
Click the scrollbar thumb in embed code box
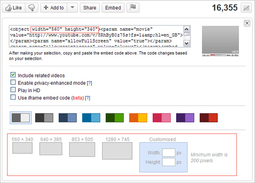[x=186, y=34]
